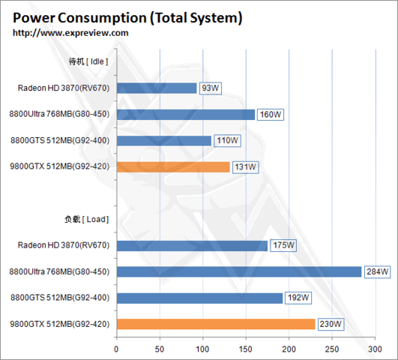
Task: Click the Idle 8800Ultra 768MB(G80-450) label
Action: (59, 114)
